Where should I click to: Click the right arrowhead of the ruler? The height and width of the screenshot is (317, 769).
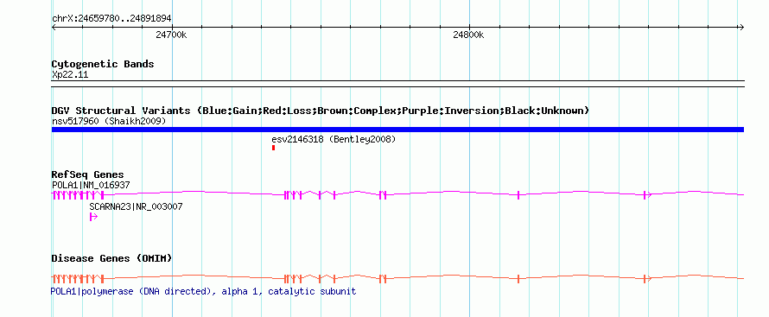(741, 28)
